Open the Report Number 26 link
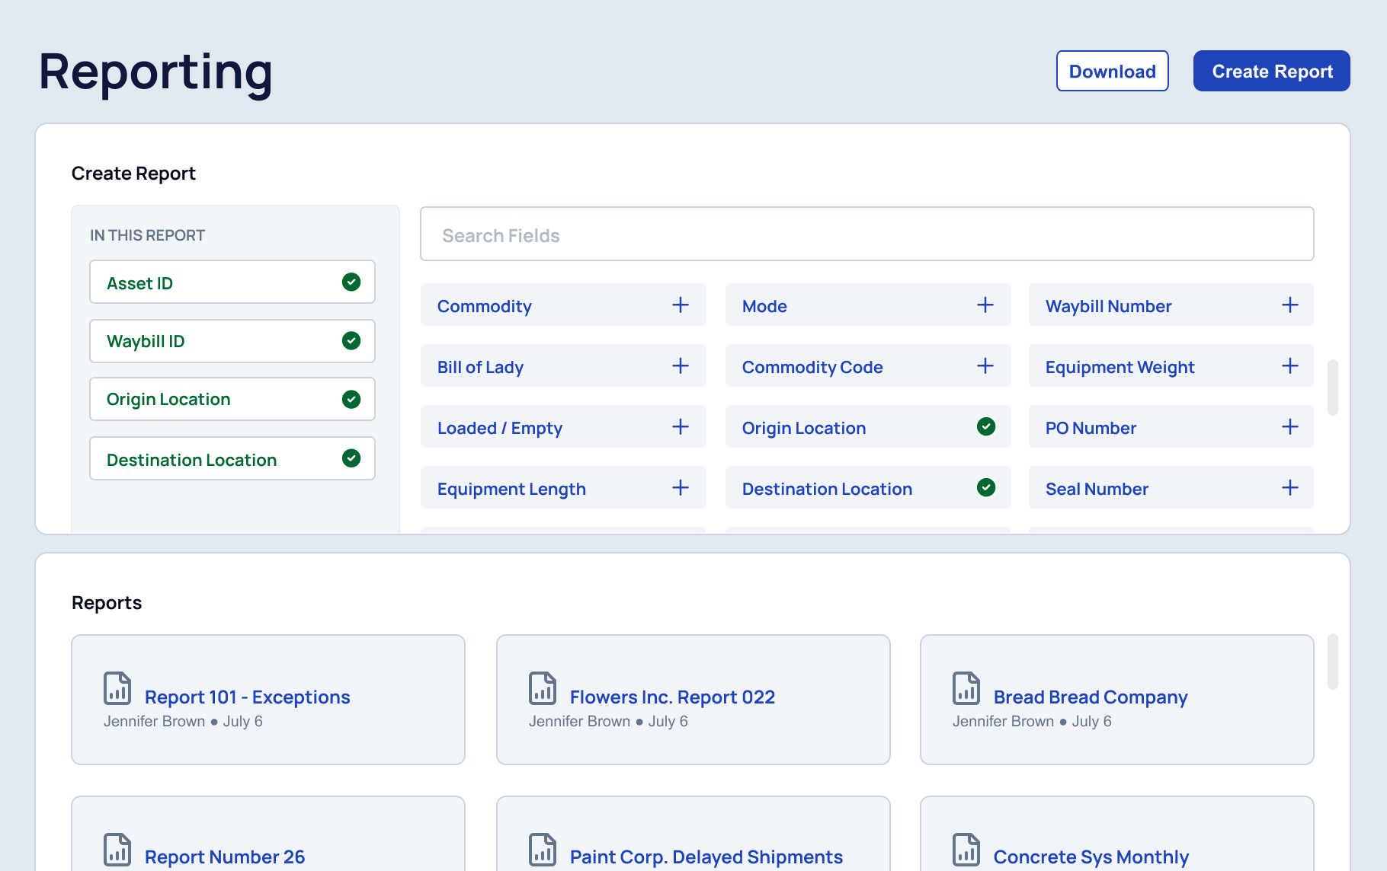This screenshot has width=1387, height=871. 225,857
